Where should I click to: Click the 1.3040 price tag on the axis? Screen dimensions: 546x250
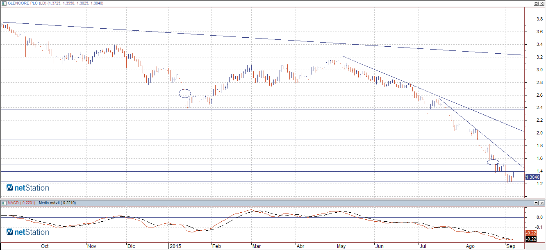pos(532,177)
